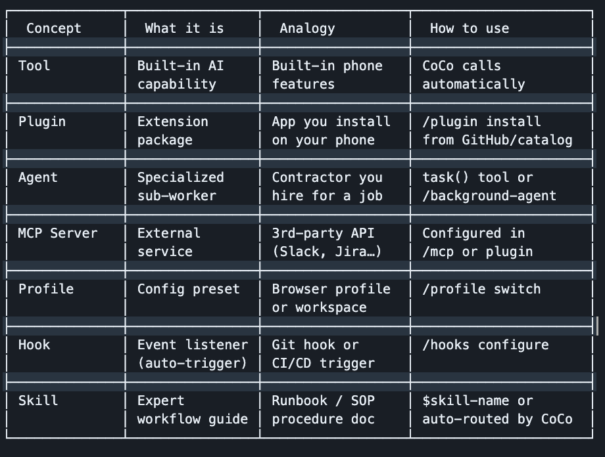Select the Hook row label

(x=34, y=345)
